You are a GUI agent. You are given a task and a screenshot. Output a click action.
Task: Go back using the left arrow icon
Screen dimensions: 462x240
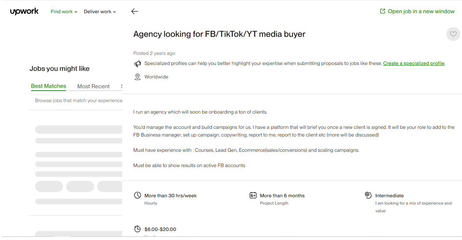(135, 11)
